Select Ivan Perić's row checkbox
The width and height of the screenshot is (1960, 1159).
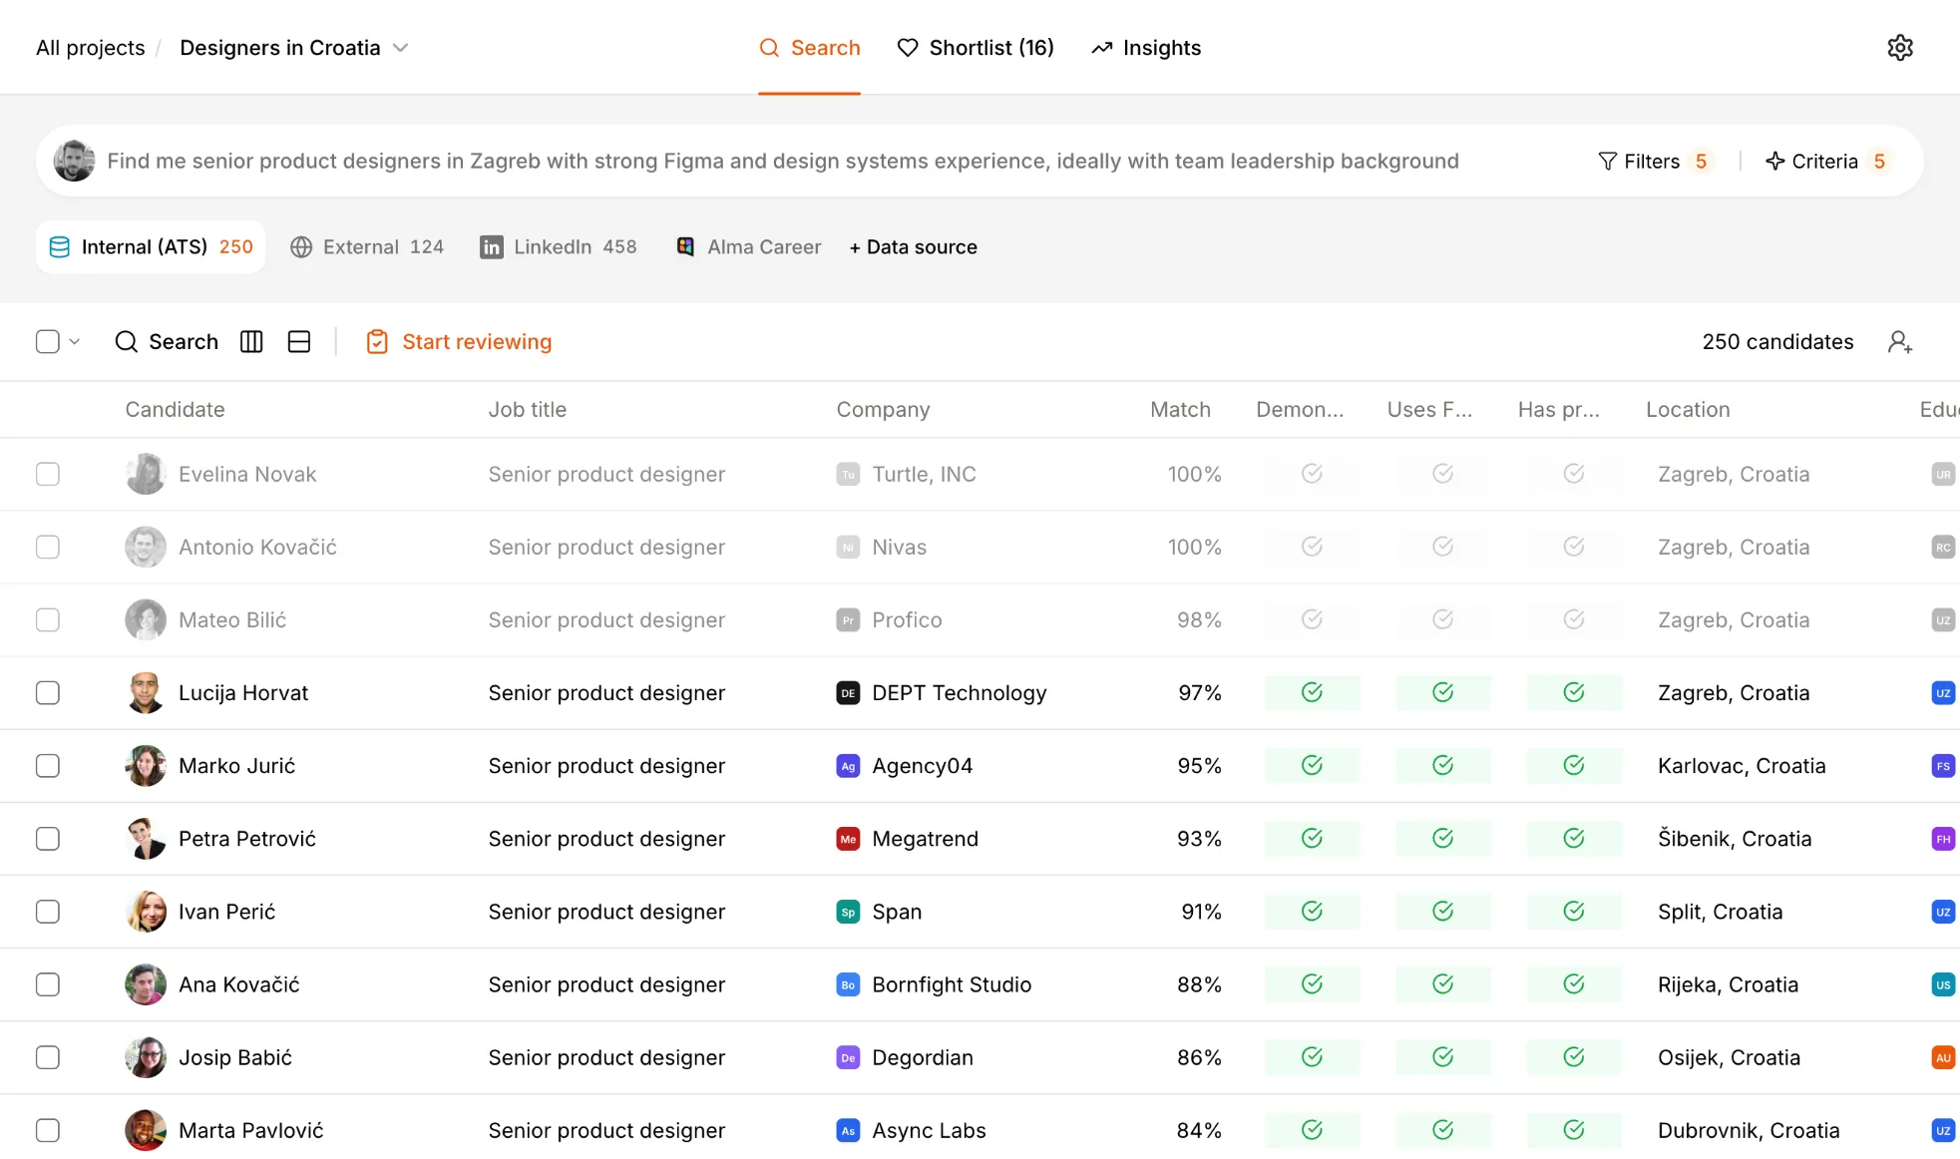click(x=48, y=911)
